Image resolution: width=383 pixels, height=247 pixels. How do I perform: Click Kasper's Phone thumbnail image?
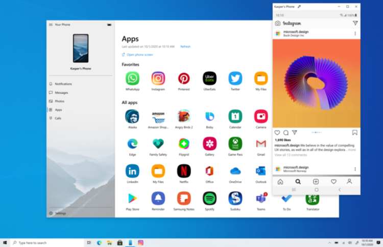click(81, 48)
